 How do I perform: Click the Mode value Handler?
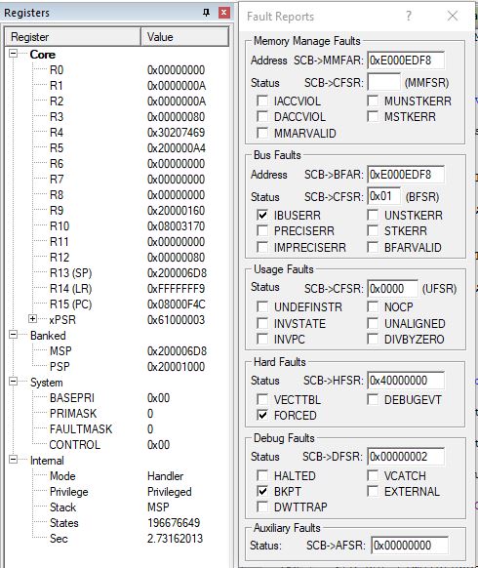165,476
